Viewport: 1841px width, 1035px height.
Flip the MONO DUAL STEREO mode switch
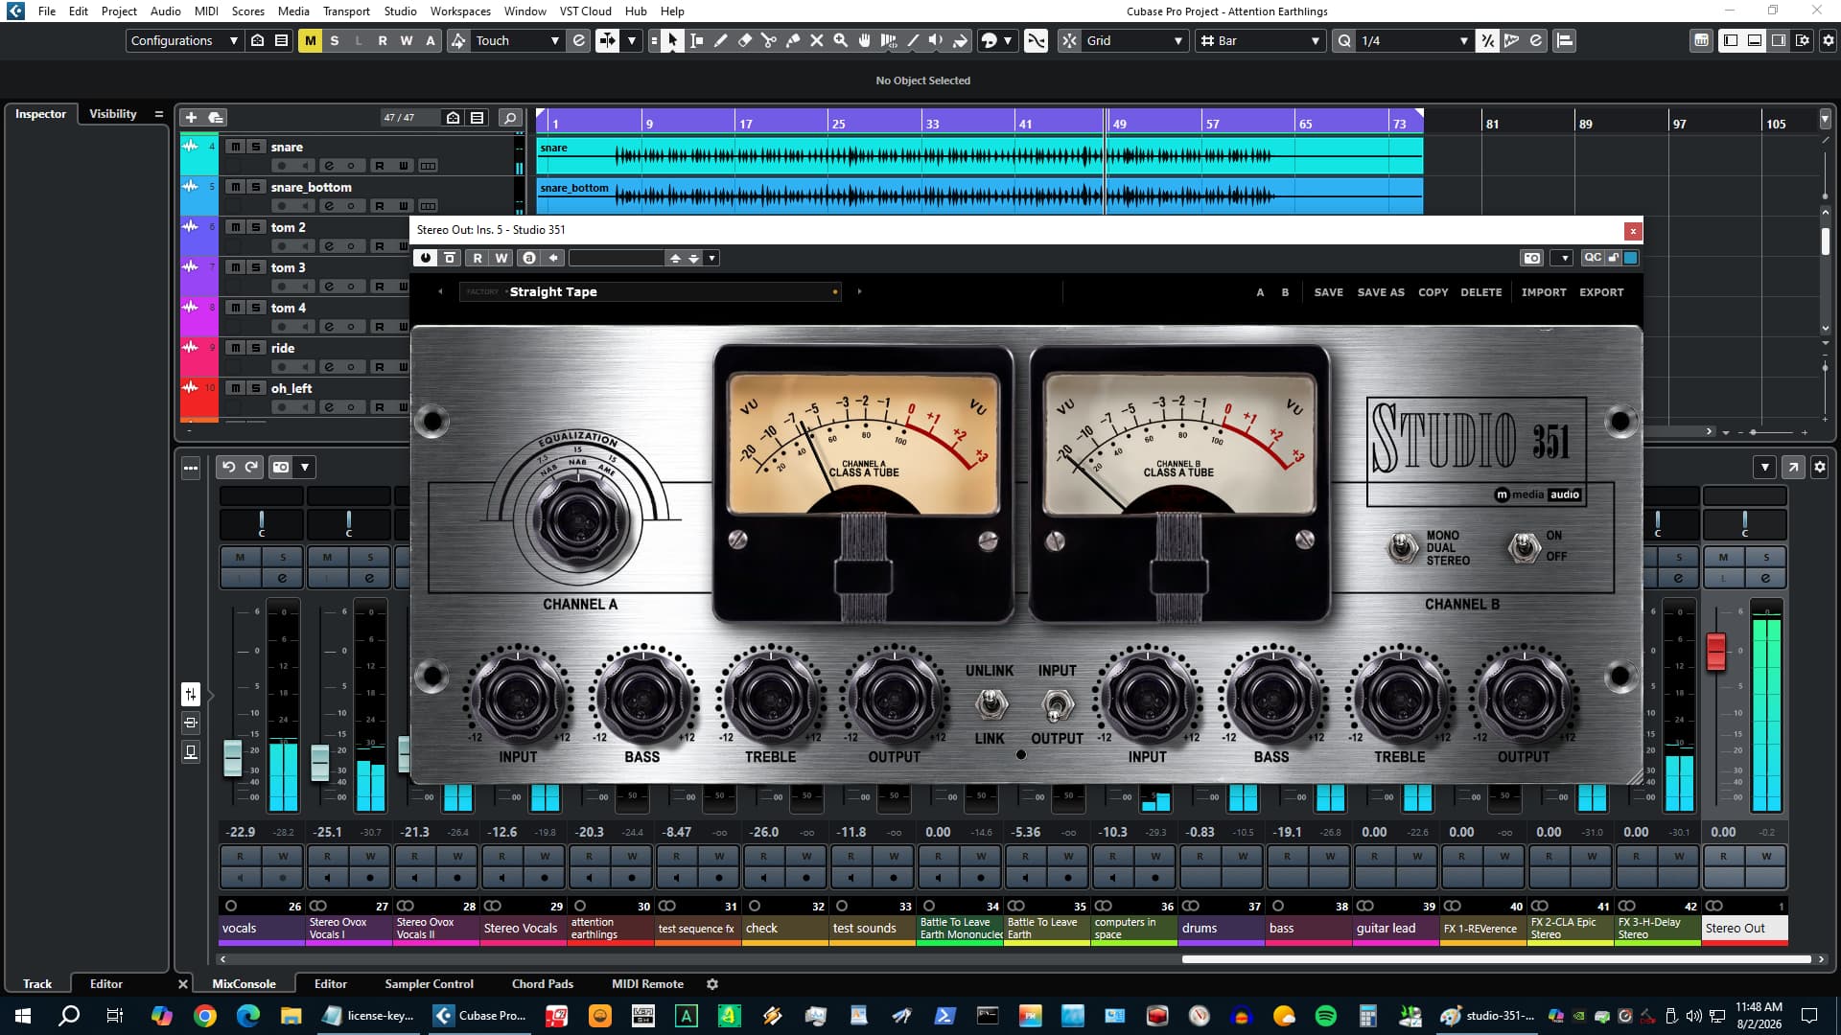coord(1402,547)
